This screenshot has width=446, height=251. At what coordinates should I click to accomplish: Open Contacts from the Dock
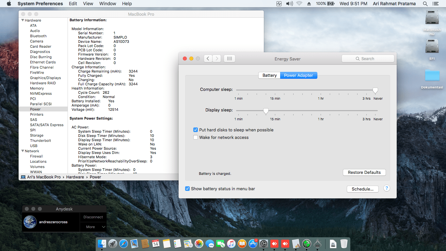(x=145, y=243)
